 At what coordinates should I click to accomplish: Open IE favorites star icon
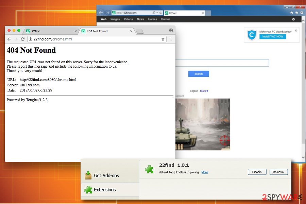tap(296, 13)
